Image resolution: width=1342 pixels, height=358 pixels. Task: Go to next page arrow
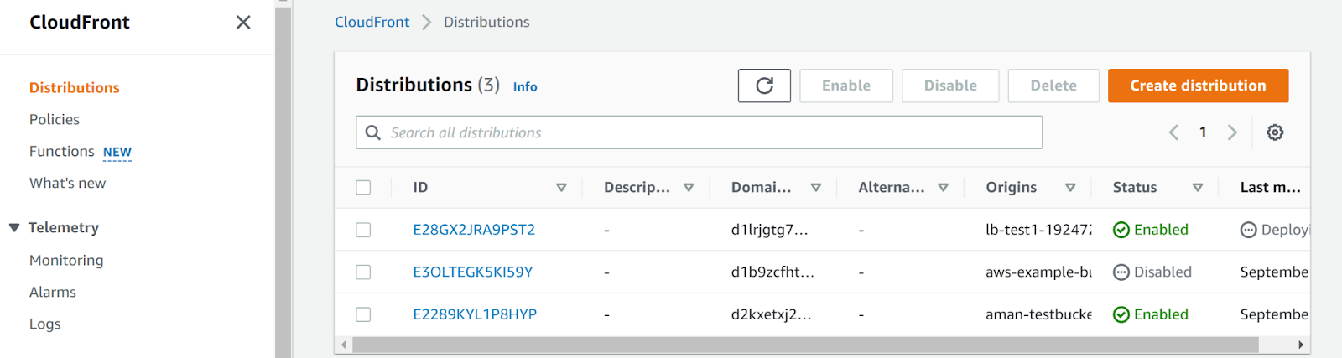click(x=1232, y=132)
